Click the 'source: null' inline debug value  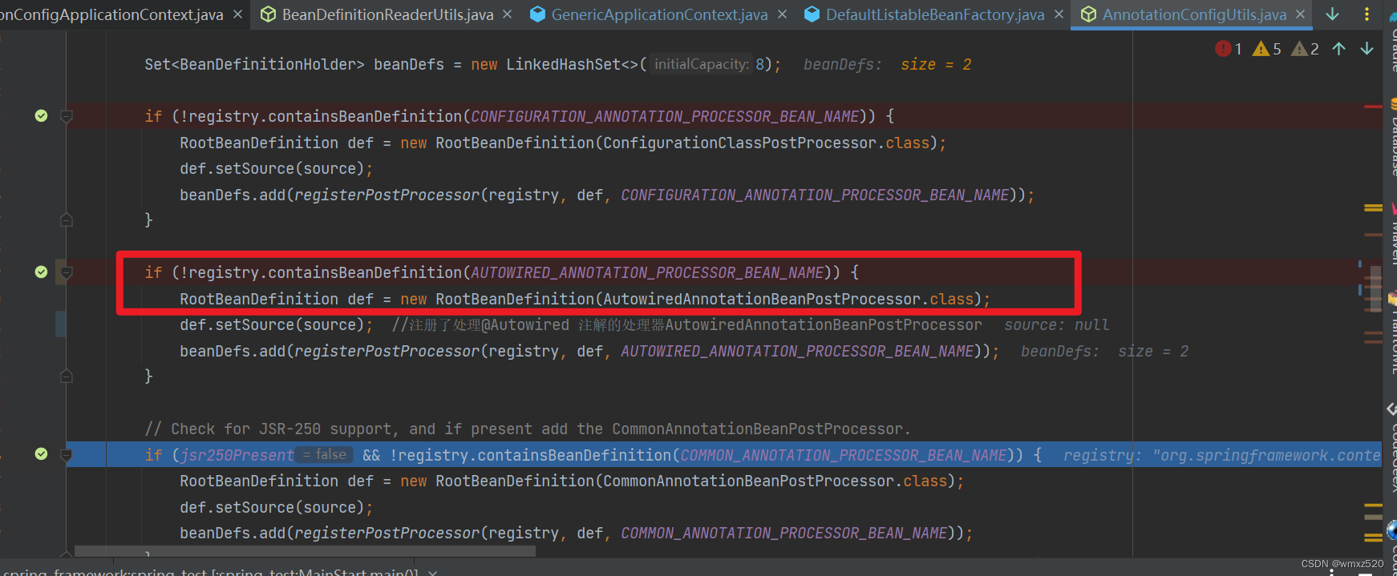pos(1057,324)
